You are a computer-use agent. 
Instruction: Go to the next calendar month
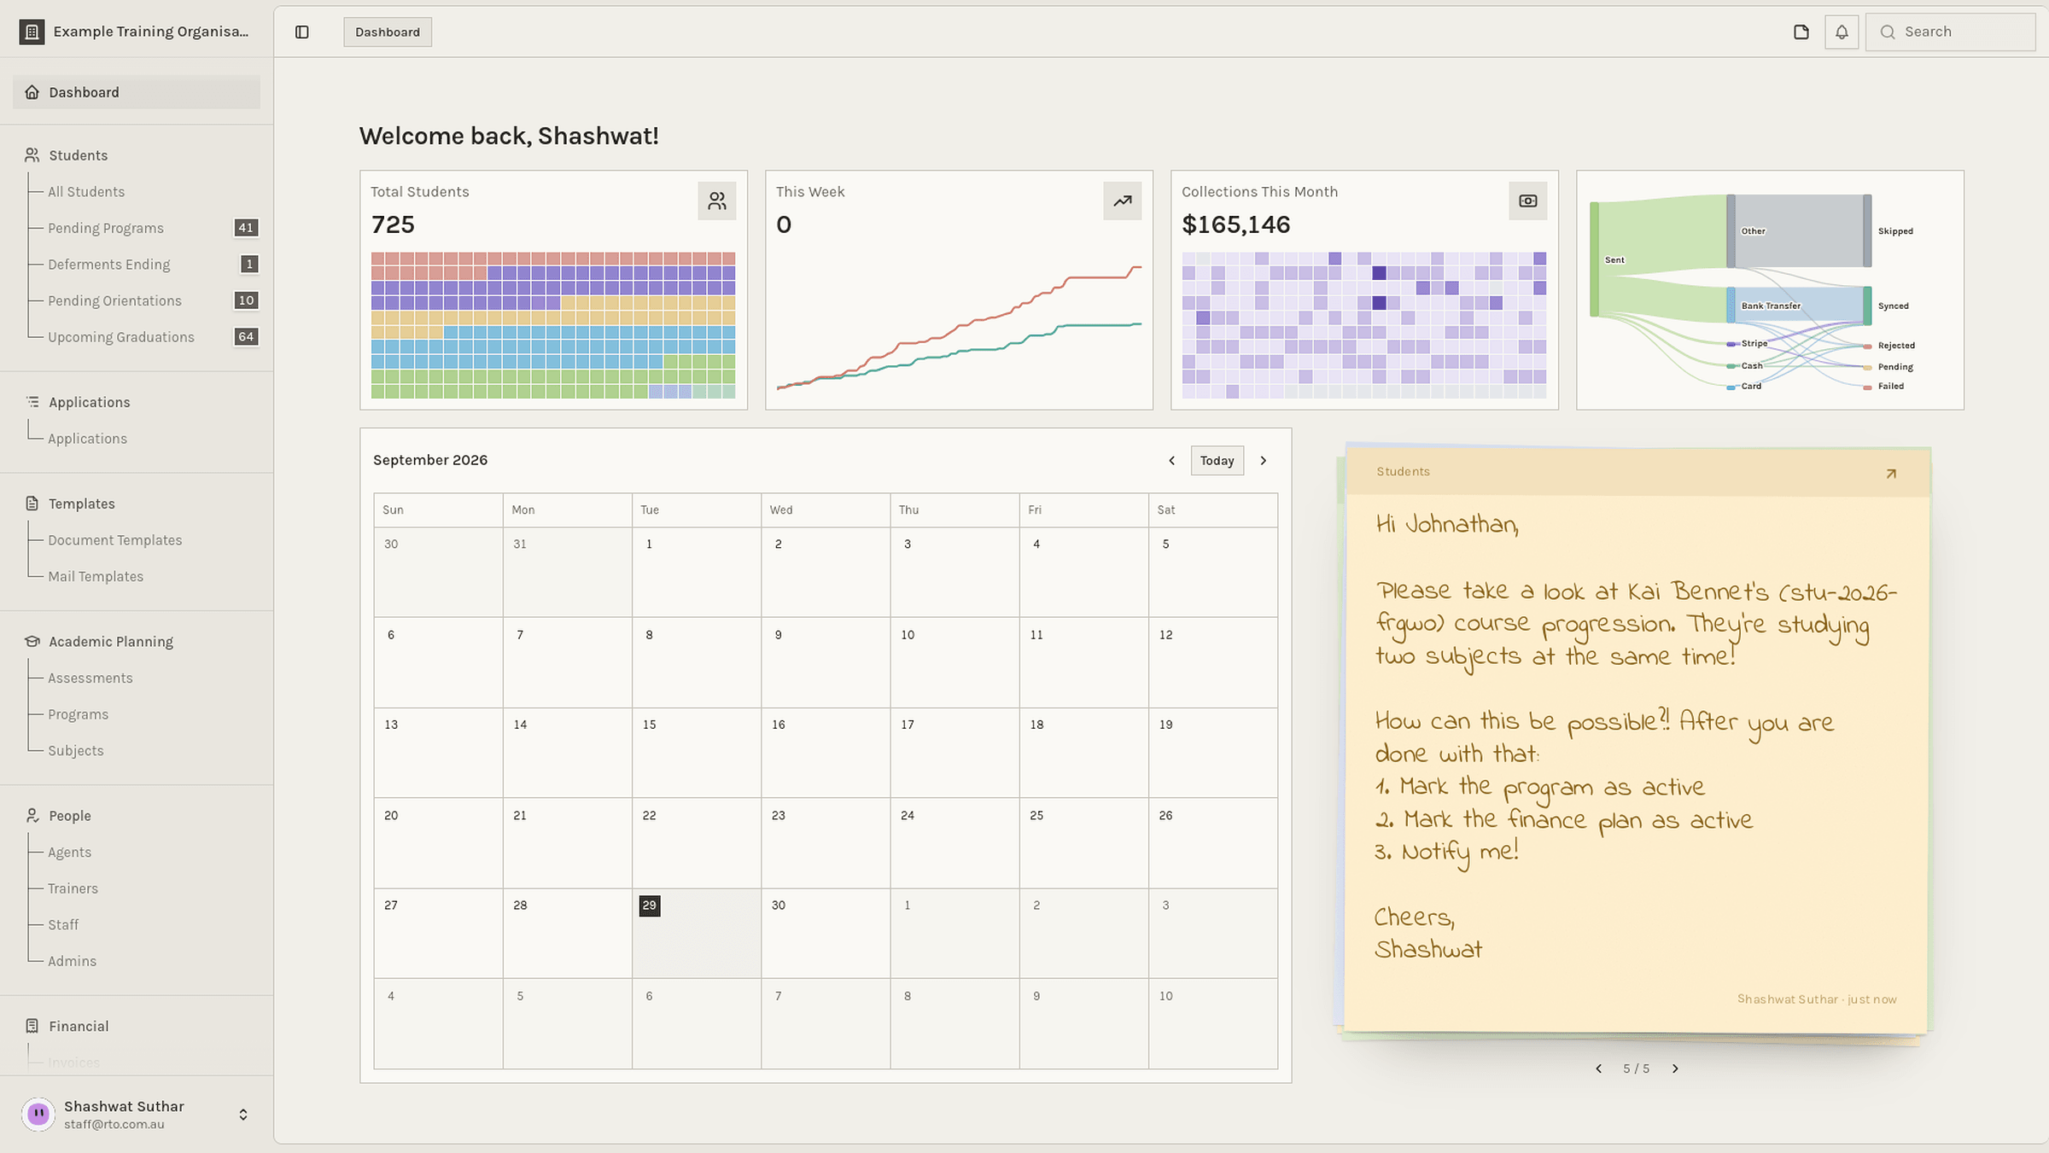[1264, 461]
